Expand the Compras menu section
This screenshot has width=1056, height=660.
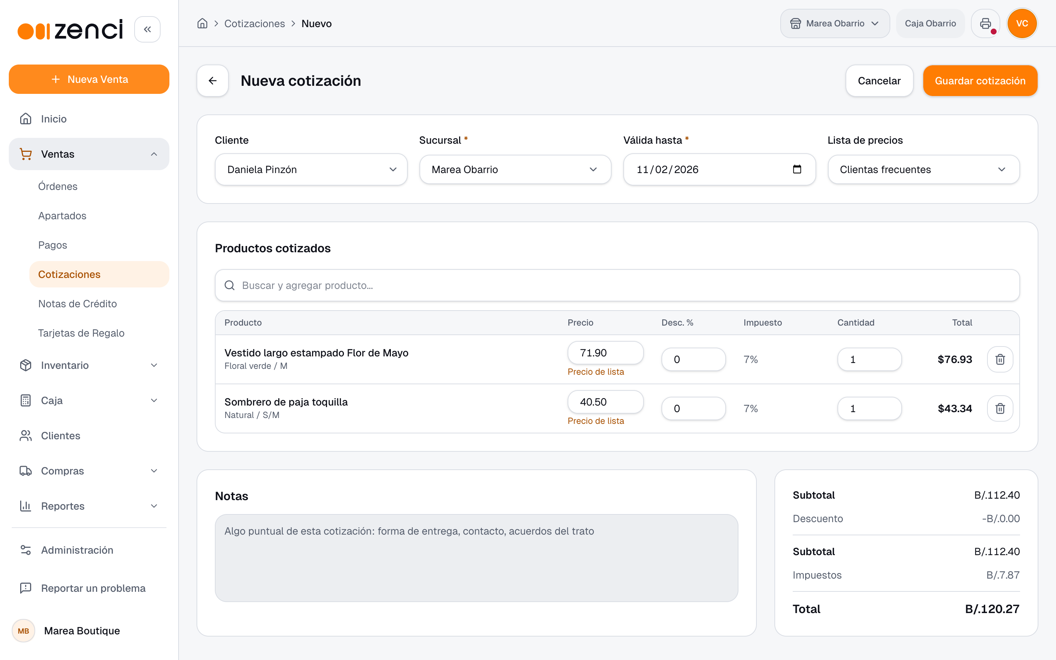89,471
